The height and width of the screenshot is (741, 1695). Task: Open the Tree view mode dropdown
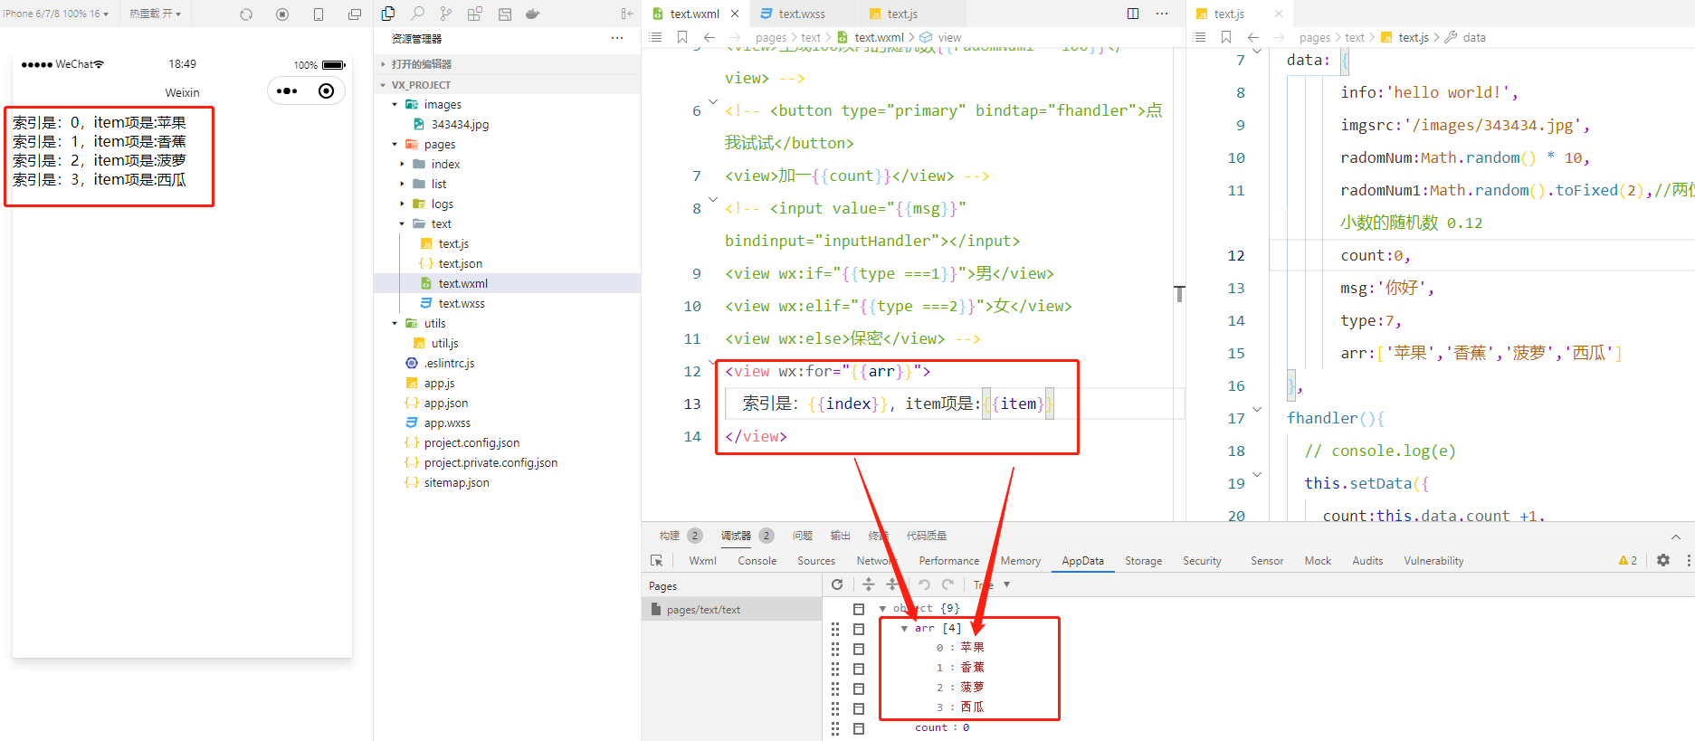coord(992,584)
